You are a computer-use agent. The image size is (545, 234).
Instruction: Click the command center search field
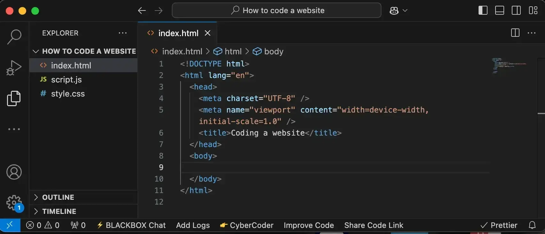(277, 11)
